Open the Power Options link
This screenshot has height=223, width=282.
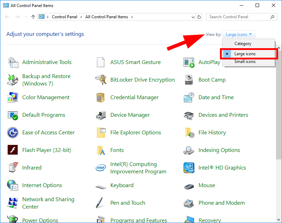(40, 220)
